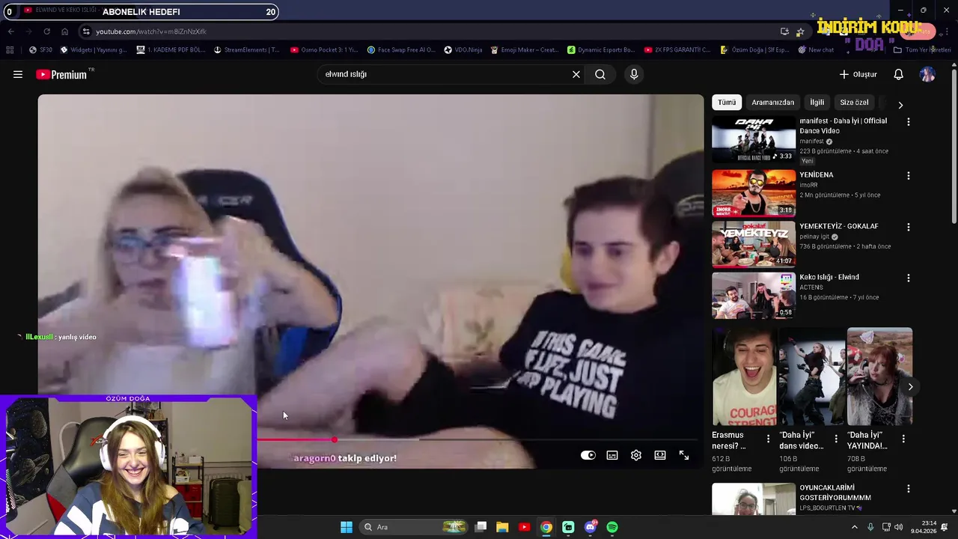
Task: Open the manifest - Daha İyi thumbnail
Action: coord(754,138)
